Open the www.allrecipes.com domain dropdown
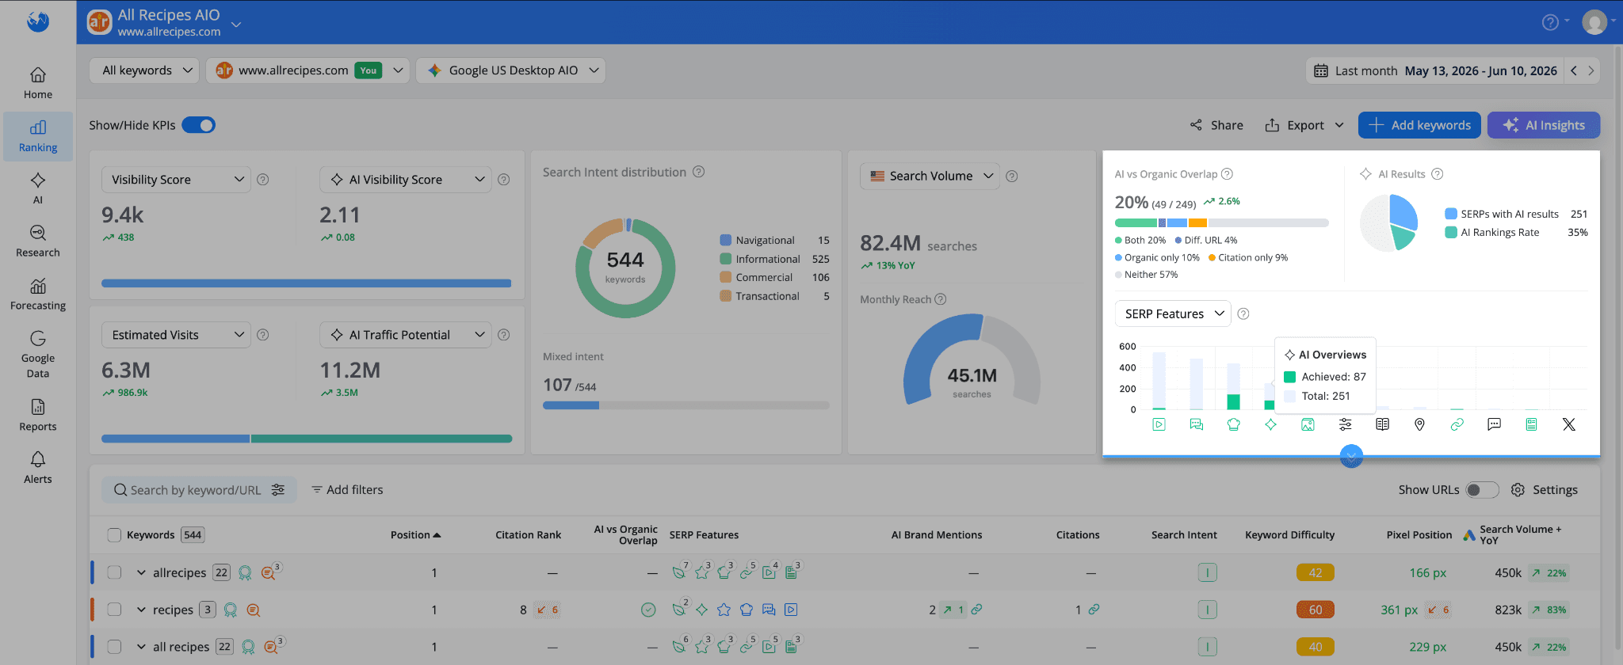This screenshot has width=1623, height=665. (x=307, y=70)
